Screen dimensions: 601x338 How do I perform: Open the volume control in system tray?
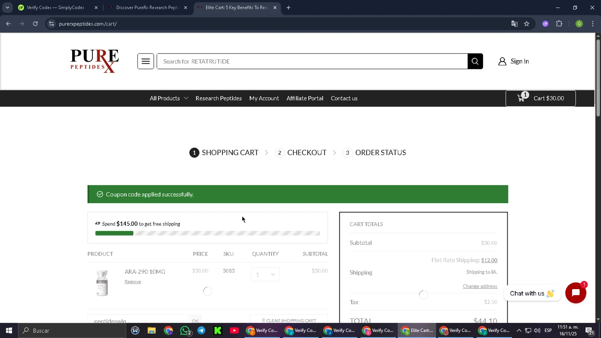pos(537,330)
